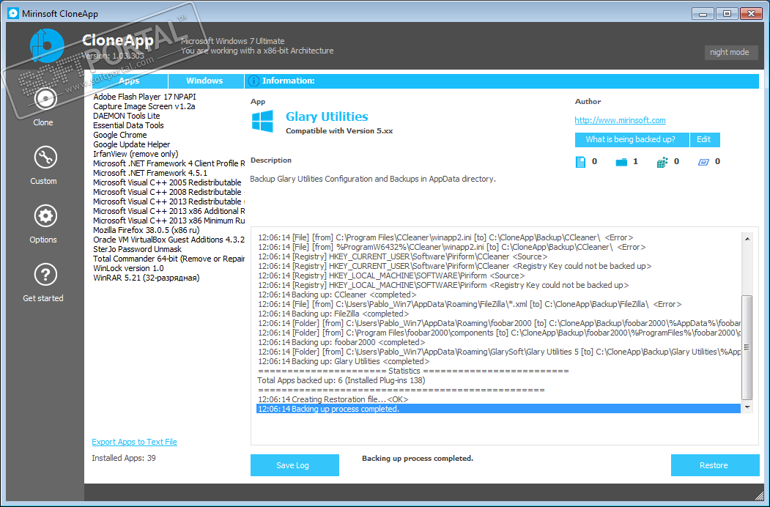The image size is (770, 507).
Task: Select Oracle VM VirtualBox Guest Additions
Action: coord(169,240)
